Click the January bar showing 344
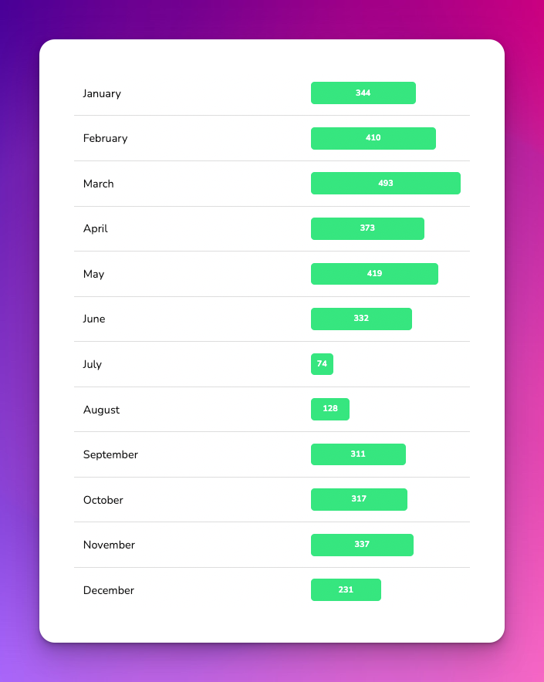 coord(363,93)
